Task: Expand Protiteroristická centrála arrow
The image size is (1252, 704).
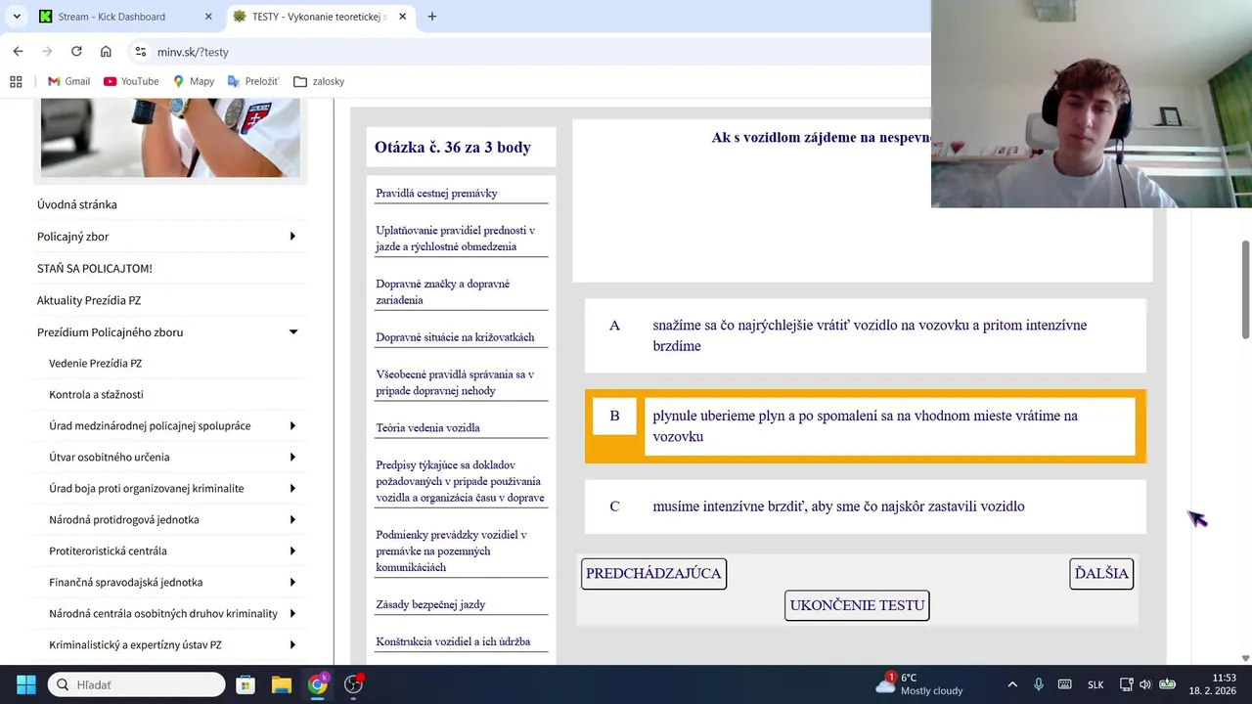Action: click(x=292, y=551)
